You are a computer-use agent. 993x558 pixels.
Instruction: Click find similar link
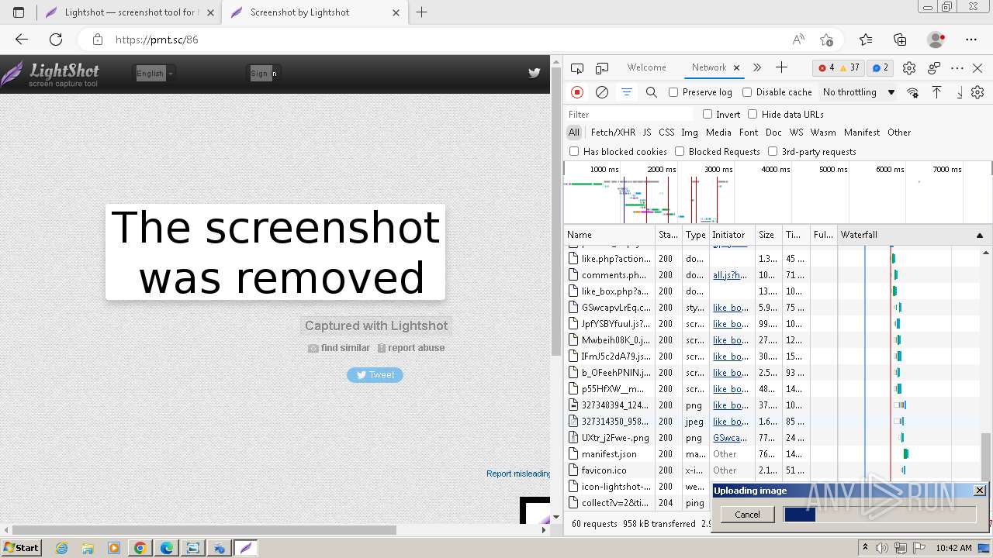pyautogui.click(x=339, y=348)
